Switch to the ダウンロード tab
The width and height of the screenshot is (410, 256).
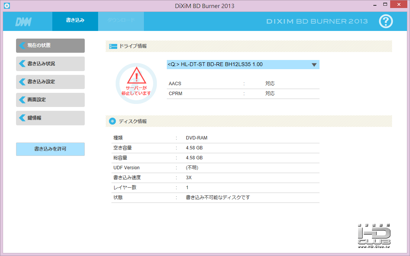(x=121, y=21)
